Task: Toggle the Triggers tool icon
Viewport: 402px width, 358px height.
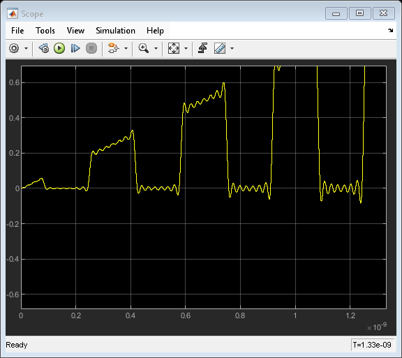Action: coord(203,48)
